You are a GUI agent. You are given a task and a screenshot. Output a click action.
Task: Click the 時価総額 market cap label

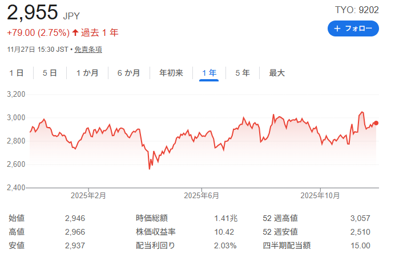tap(152, 218)
